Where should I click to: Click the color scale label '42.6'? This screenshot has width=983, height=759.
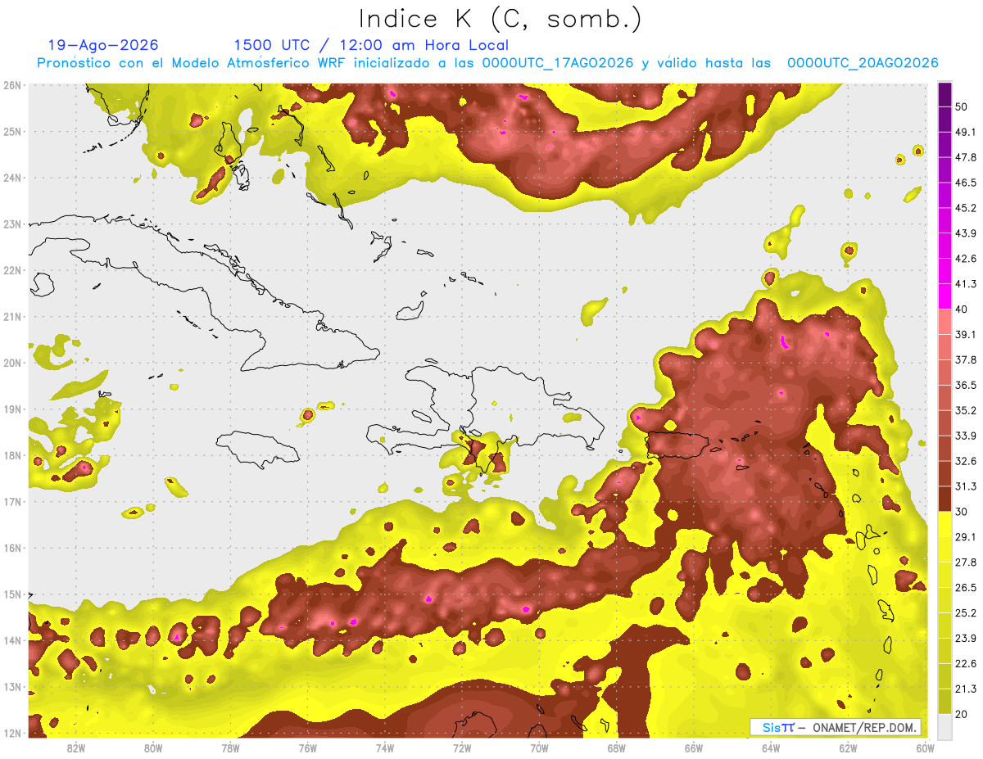(966, 259)
